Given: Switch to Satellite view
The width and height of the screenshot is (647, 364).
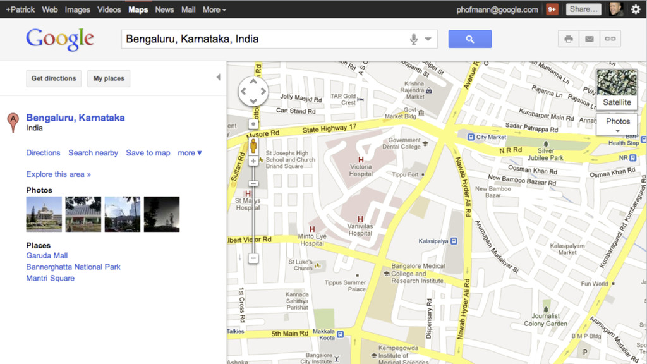Looking at the screenshot, I should (x=617, y=88).
